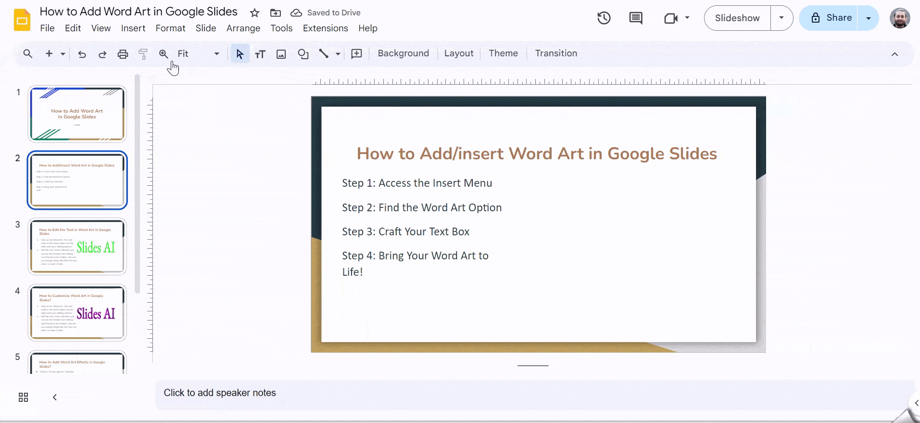Open the File menu
This screenshot has height=423, width=920.
(47, 28)
